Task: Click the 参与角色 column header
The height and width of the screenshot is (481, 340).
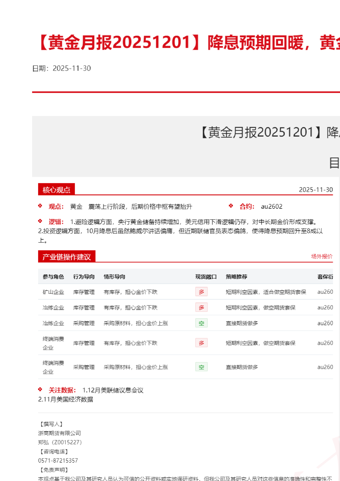Action: click(x=53, y=277)
